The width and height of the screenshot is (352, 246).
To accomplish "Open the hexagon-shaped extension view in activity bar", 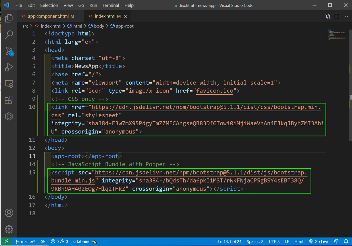I will [x=9, y=116].
